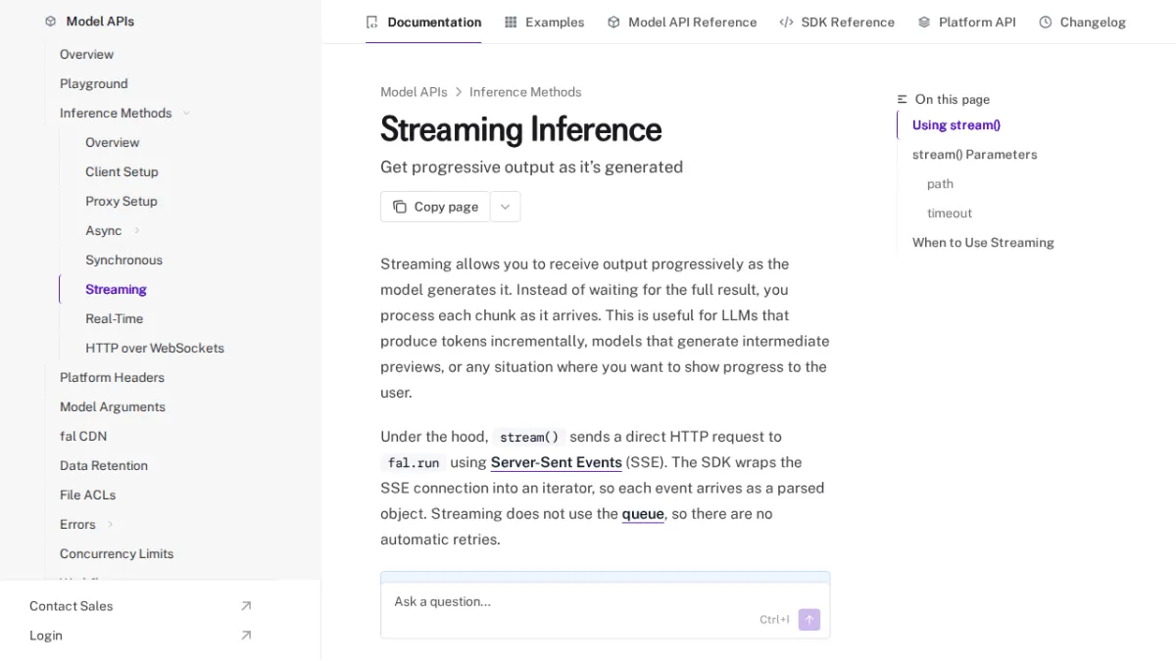1176x661 pixels.
Task: Open Platform Headers page
Action: [112, 377]
